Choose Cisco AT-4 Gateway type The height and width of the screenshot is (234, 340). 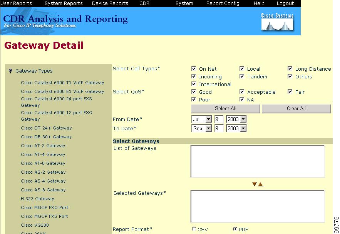[x=43, y=155]
